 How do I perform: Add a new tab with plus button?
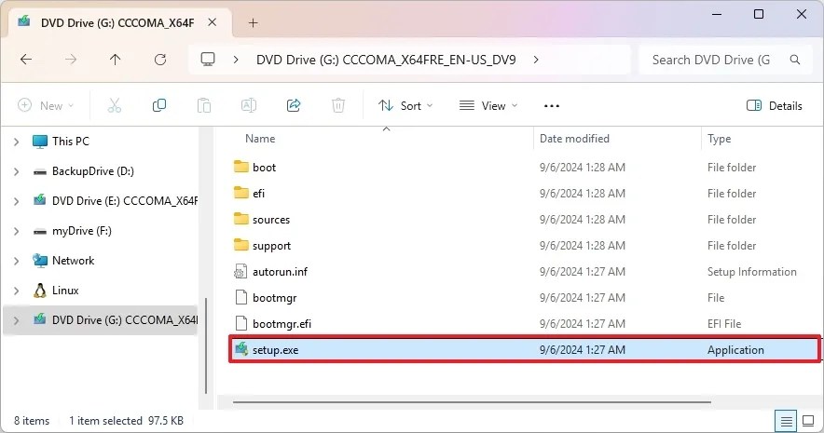coord(253,22)
